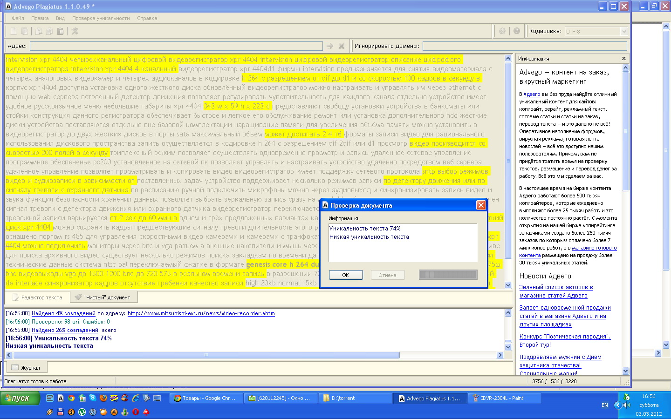Open the Адвего link in info panel

[x=532, y=94]
